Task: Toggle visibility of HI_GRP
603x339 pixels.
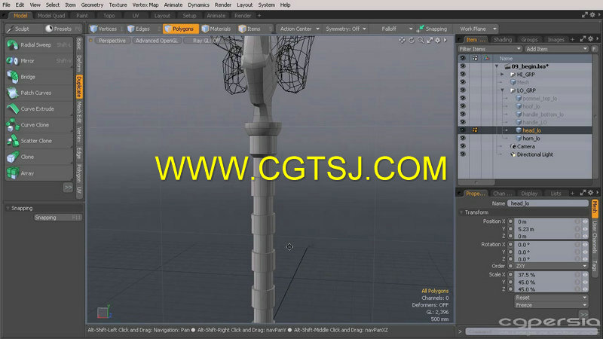Action: coord(463,74)
